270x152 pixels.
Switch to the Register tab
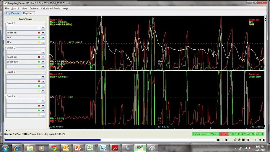point(28,13)
